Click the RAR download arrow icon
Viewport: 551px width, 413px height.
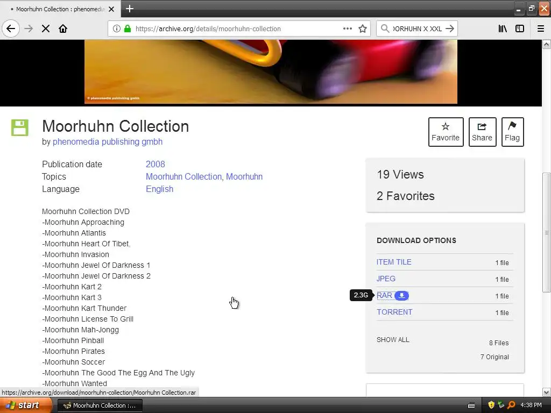401,296
